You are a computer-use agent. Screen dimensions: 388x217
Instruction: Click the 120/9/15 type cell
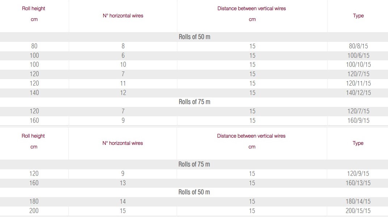[x=358, y=174]
